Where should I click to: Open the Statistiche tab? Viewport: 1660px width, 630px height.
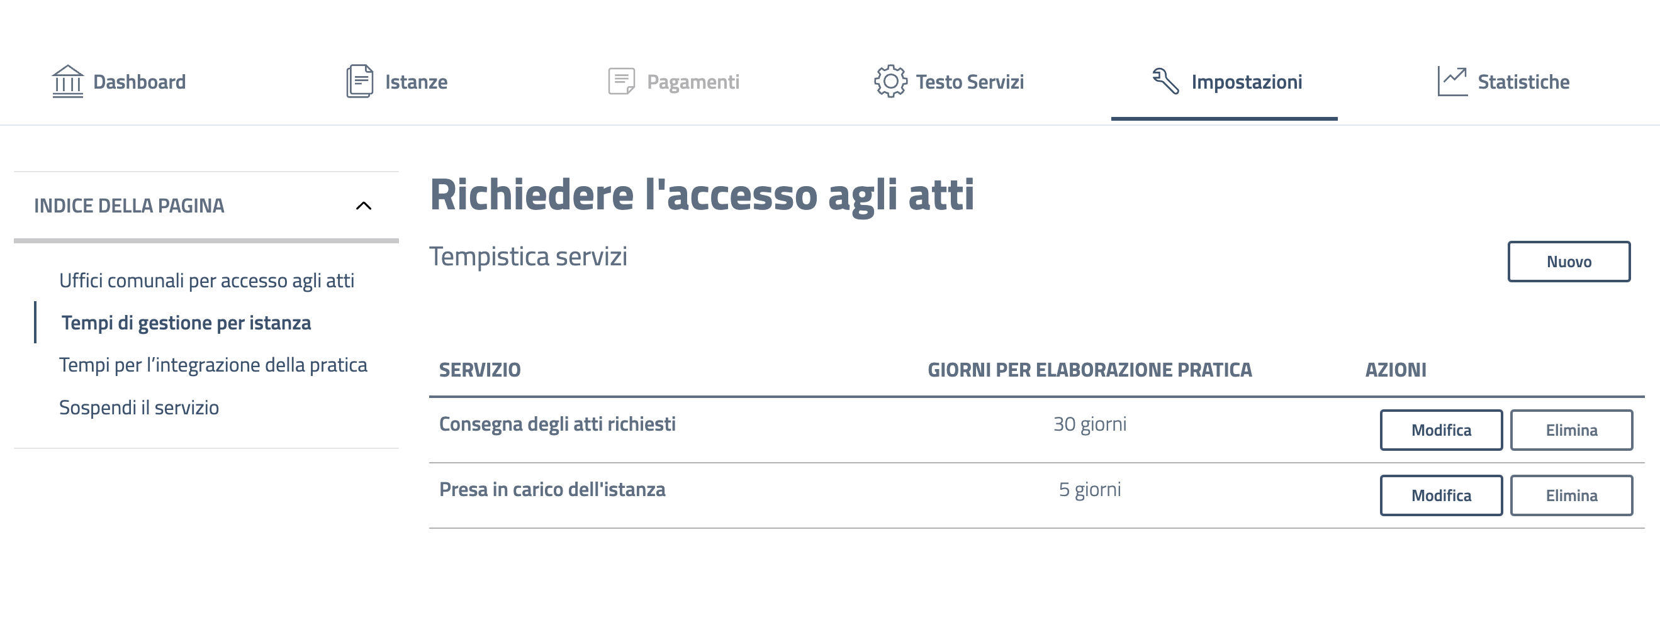[1522, 82]
